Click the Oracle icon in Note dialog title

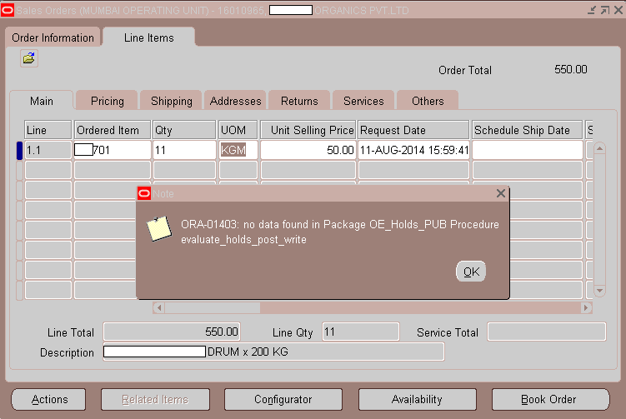(143, 193)
